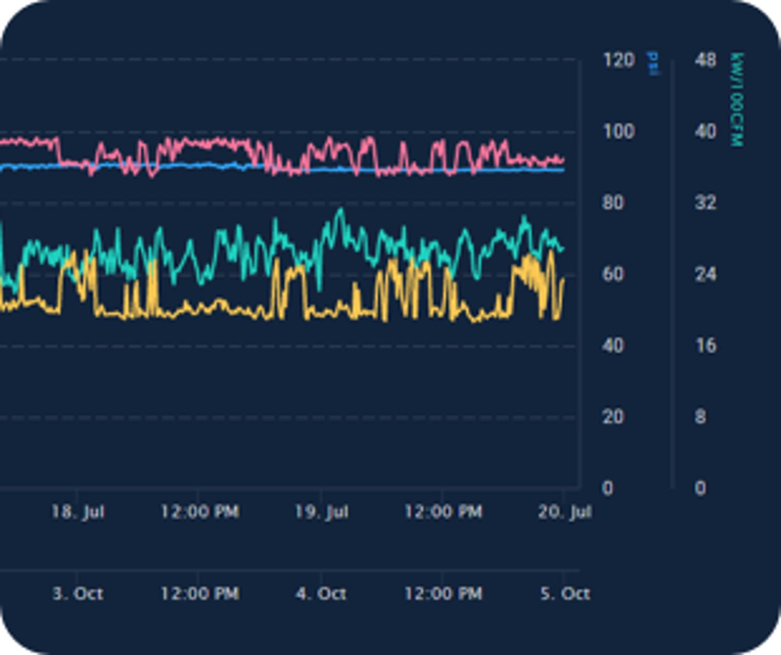The height and width of the screenshot is (655, 781).
Task: Click the '20. Jul' date label
Action: (x=565, y=512)
